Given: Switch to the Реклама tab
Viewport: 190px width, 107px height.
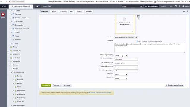Looking at the screenshot, I should (80, 12).
